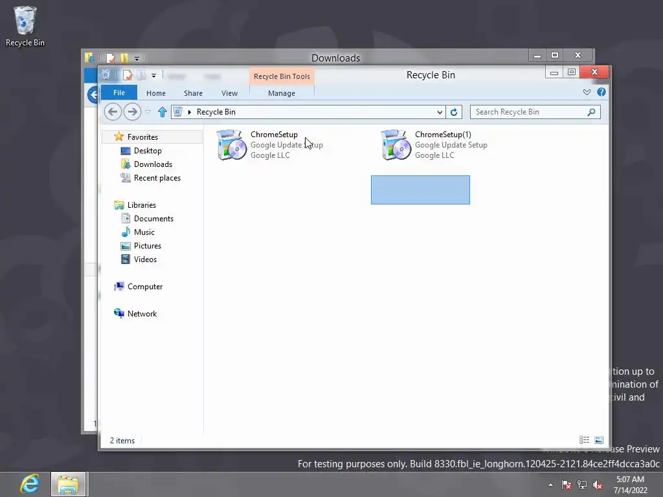
Task: Click the Properties quick access icon in Recycle Bin
Action: (x=128, y=76)
